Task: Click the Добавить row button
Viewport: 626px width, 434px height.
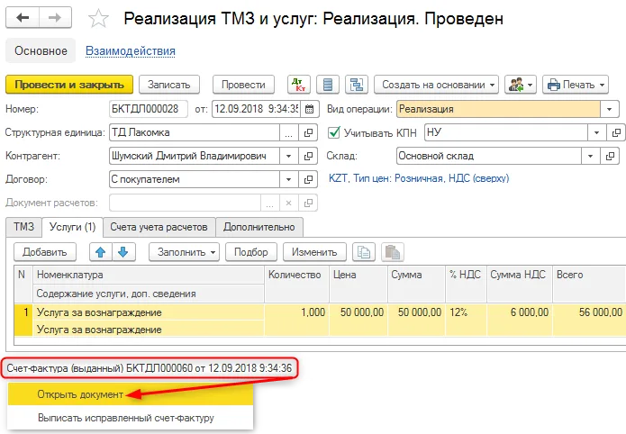Action: pos(45,252)
